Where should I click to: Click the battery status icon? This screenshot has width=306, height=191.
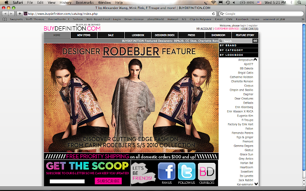coord(242,2)
